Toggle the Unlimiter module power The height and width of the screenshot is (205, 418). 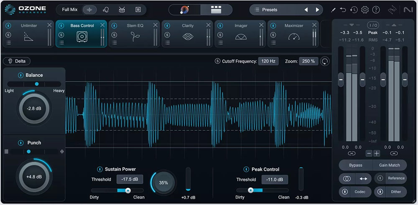point(8,26)
